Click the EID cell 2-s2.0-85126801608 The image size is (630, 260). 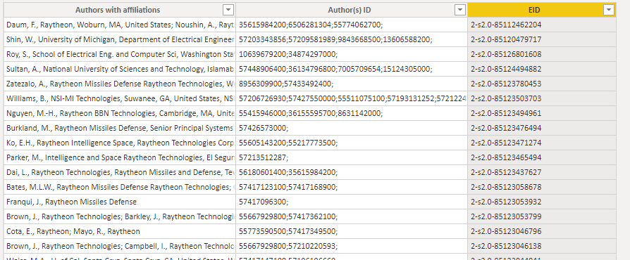point(542,55)
